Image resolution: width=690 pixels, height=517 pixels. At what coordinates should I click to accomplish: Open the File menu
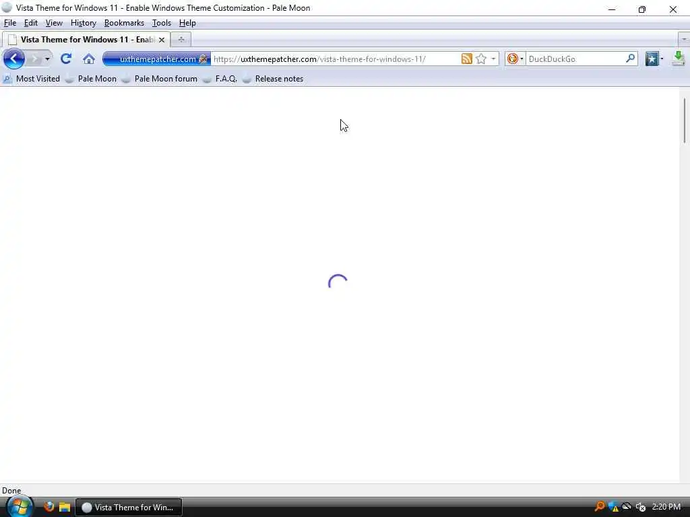[9, 23]
